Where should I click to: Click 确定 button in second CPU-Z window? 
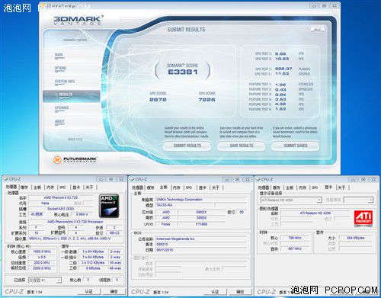coord(240,292)
